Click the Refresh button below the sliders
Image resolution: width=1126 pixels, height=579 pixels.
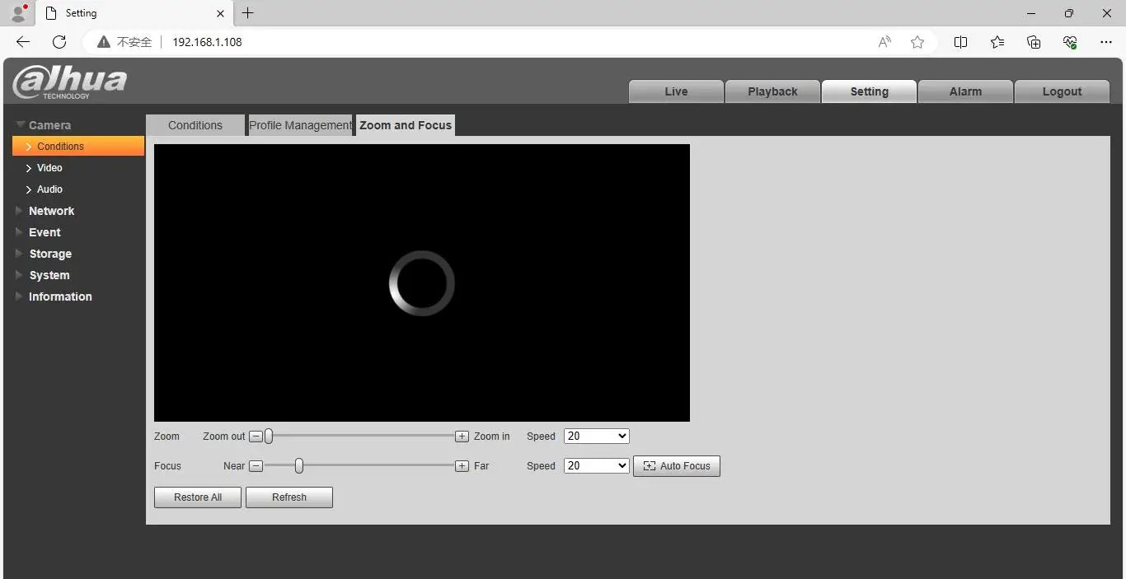point(289,497)
